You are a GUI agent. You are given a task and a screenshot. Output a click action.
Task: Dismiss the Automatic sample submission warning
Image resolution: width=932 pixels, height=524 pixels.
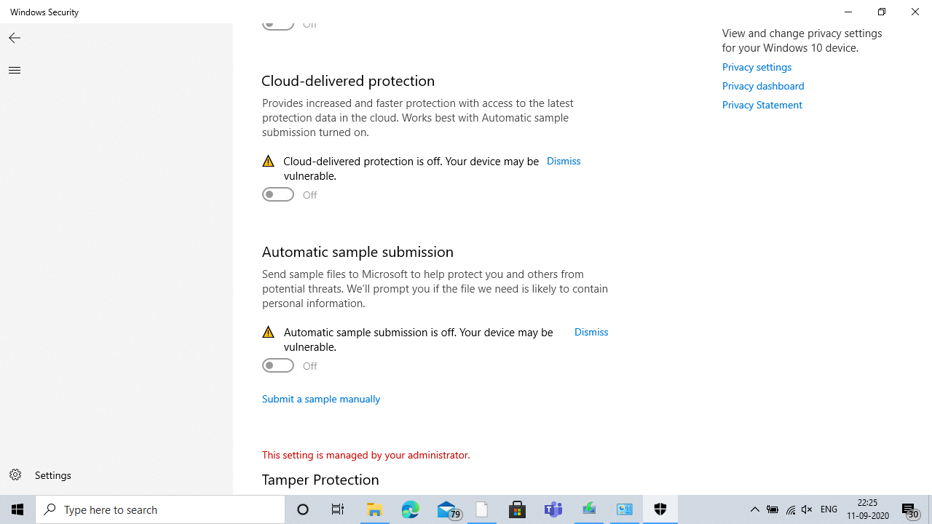591,332
